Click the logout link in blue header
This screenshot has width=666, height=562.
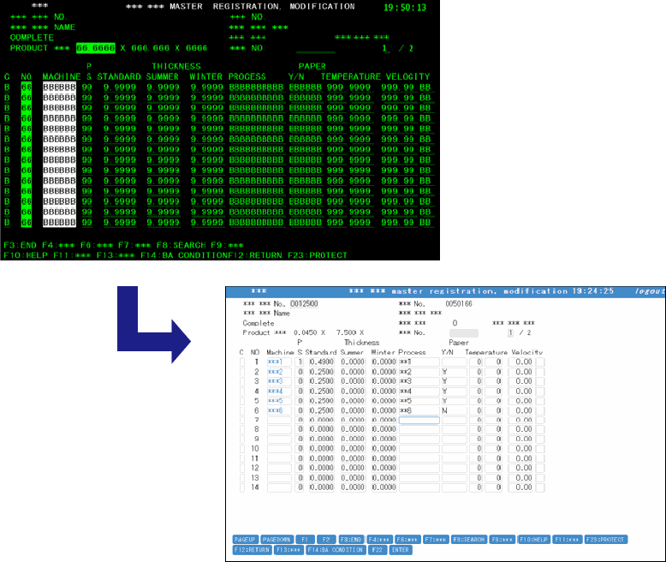pos(650,291)
